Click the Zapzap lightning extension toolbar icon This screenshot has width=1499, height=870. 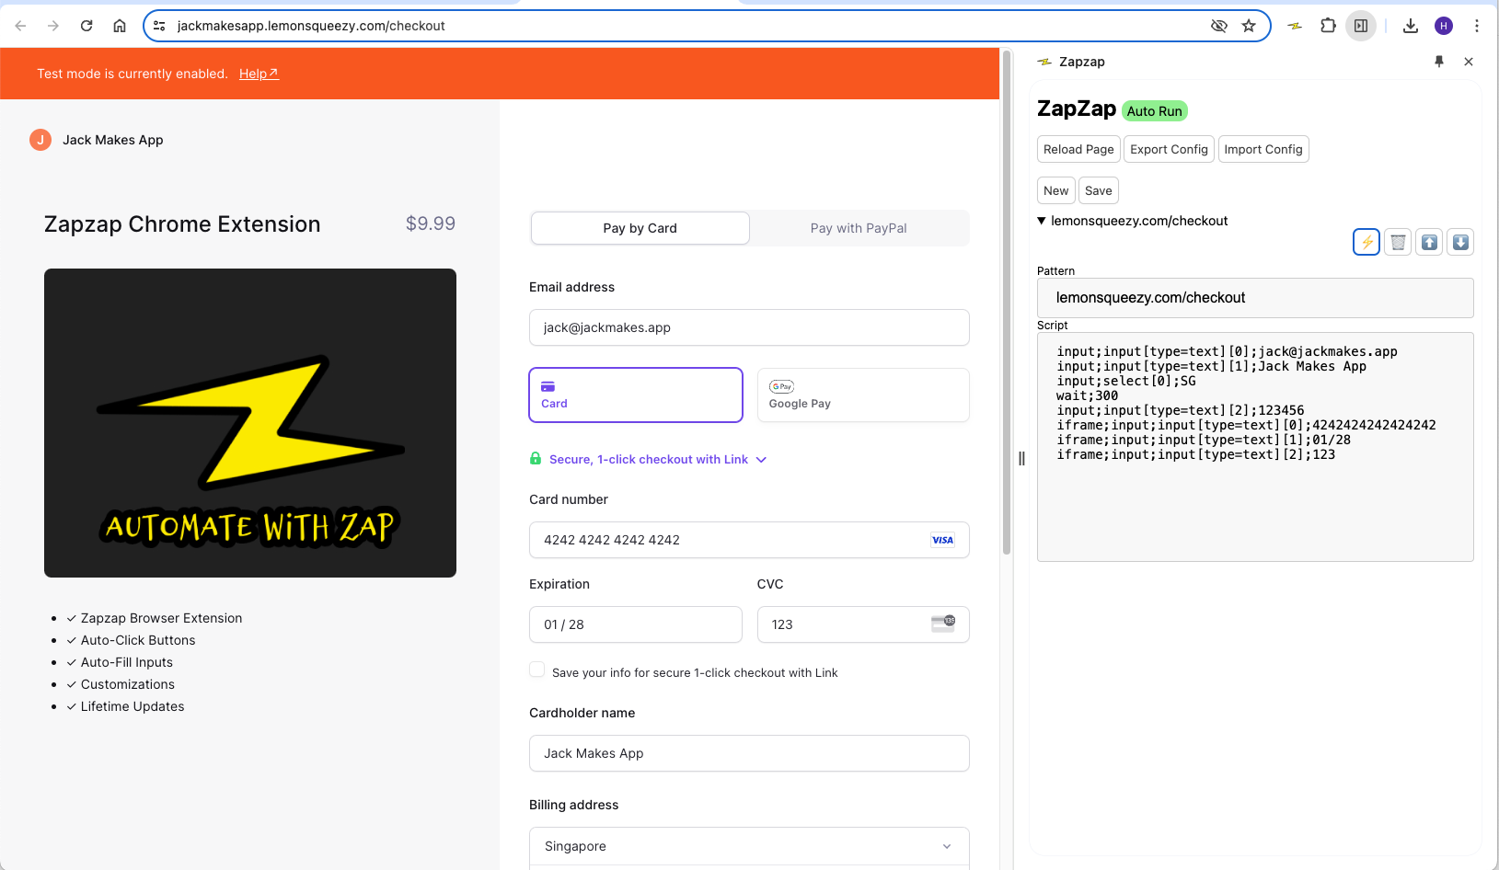(1295, 26)
